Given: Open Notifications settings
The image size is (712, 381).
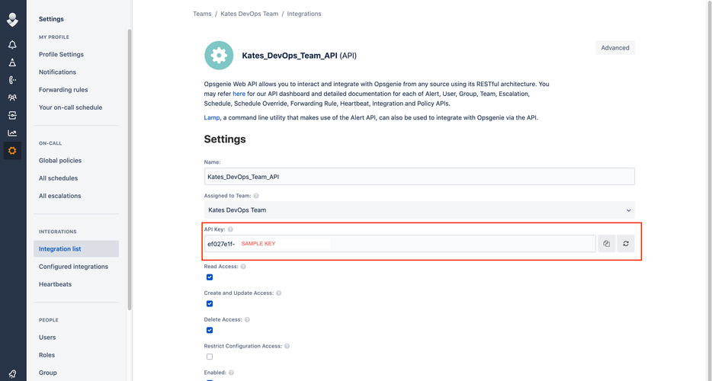Looking at the screenshot, I should point(57,72).
